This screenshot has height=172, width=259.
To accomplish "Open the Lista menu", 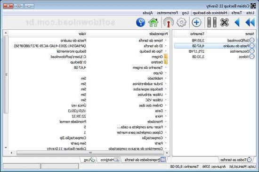I will point(250,13).
